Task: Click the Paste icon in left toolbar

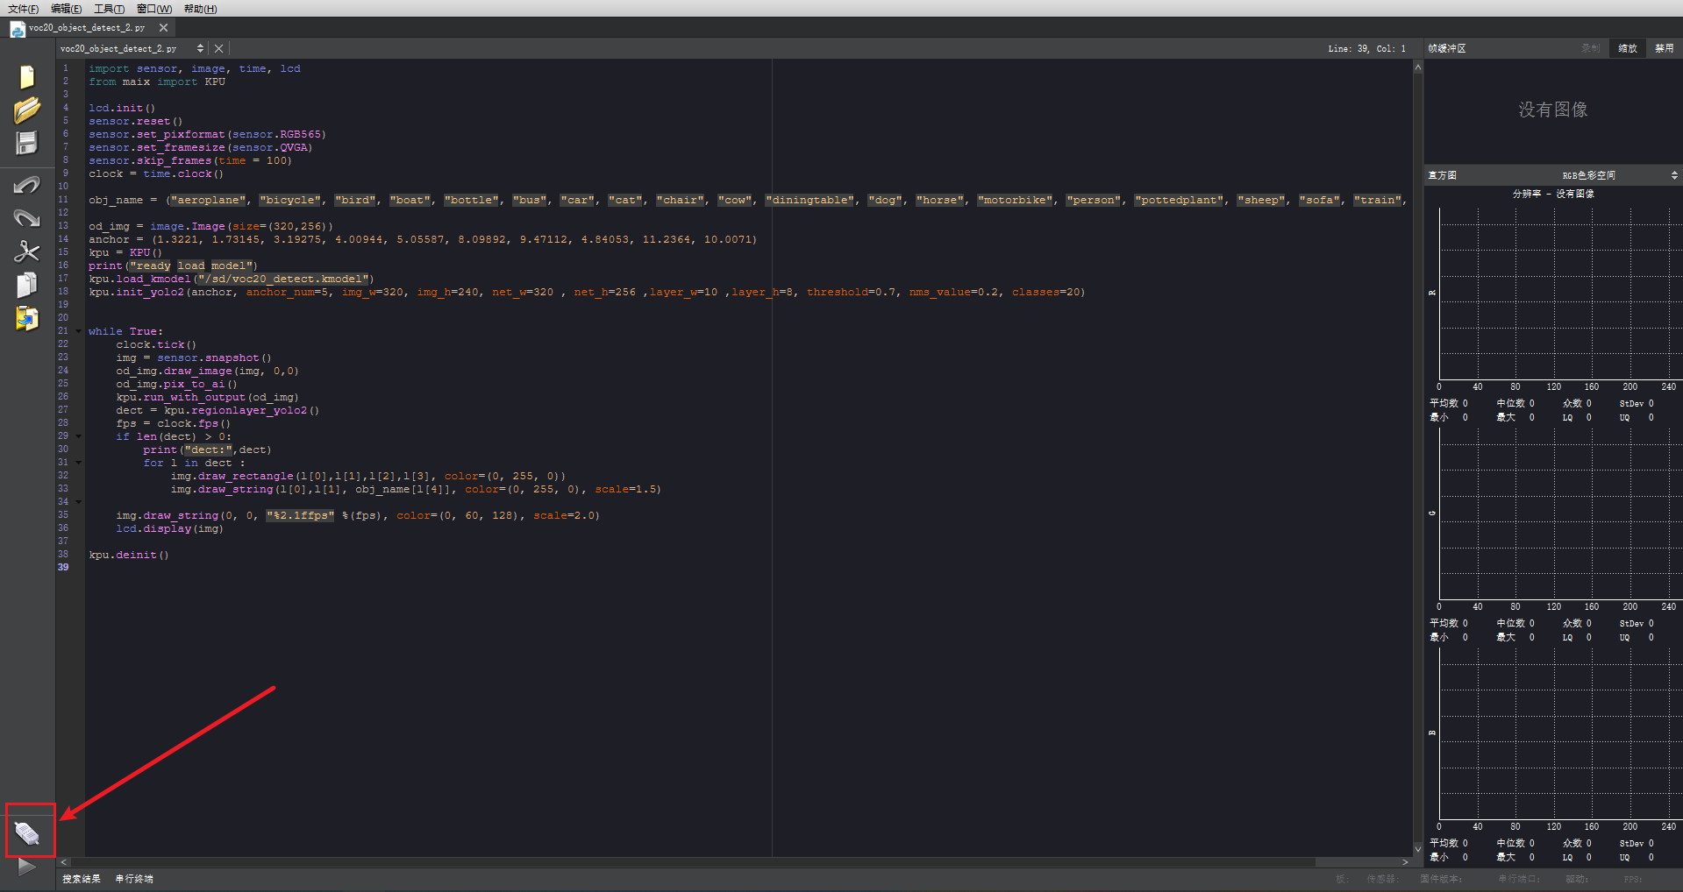Action: point(27,318)
